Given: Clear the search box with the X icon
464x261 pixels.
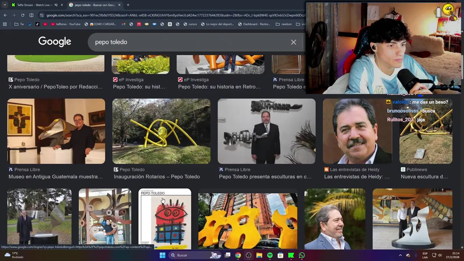Looking at the screenshot, I should point(294,42).
